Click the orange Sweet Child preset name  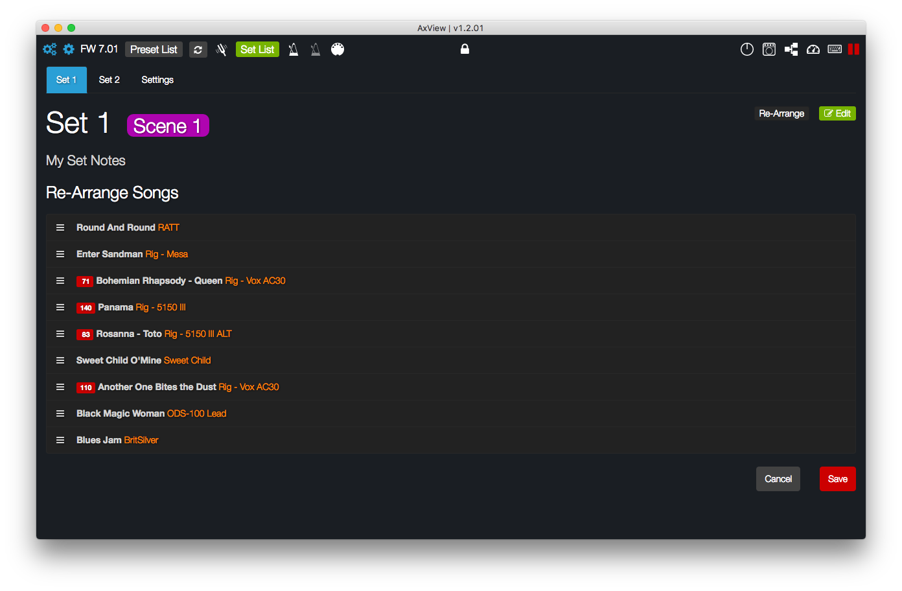pyautogui.click(x=187, y=360)
